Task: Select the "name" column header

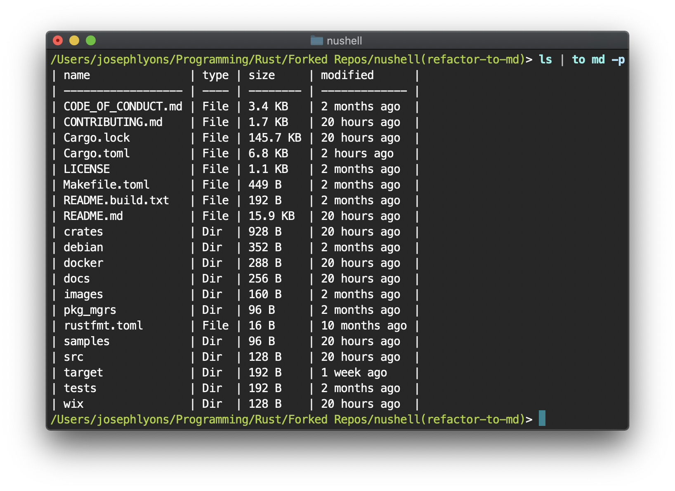Action: [x=77, y=75]
